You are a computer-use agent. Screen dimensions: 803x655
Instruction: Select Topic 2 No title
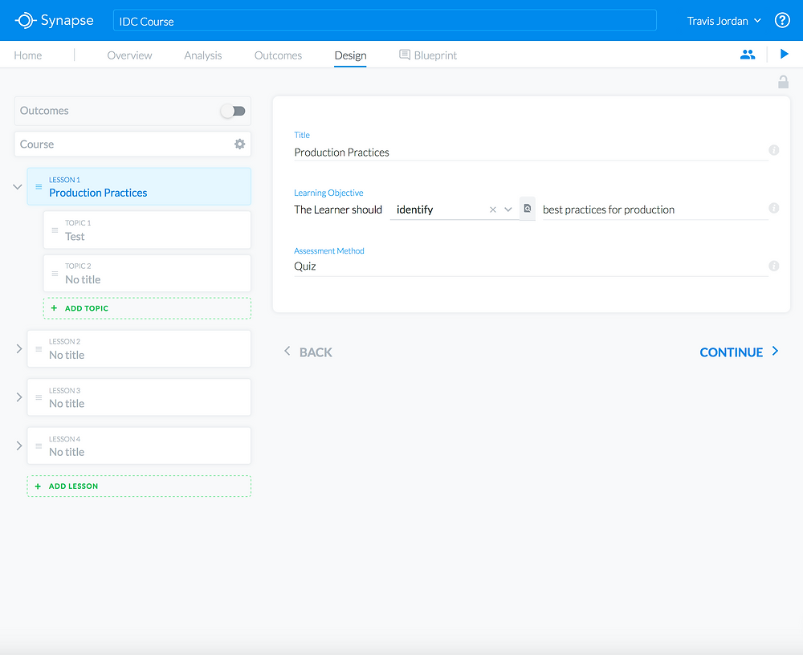point(147,274)
